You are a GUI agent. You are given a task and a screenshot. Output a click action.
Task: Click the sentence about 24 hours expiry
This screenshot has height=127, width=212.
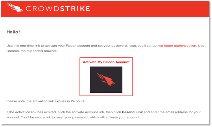pos(46,101)
